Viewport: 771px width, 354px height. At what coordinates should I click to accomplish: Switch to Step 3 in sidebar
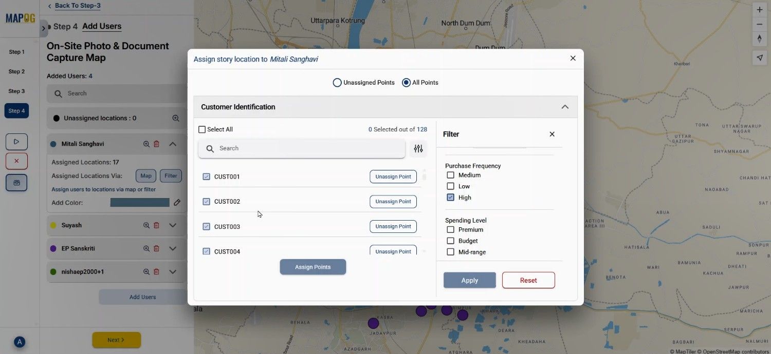pyautogui.click(x=16, y=91)
